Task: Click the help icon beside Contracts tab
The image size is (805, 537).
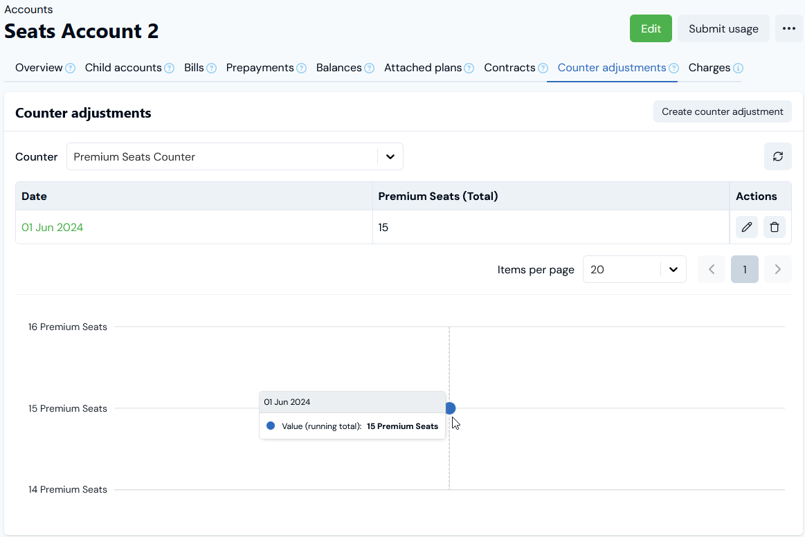Action: pyautogui.click(x=543, y=69)
